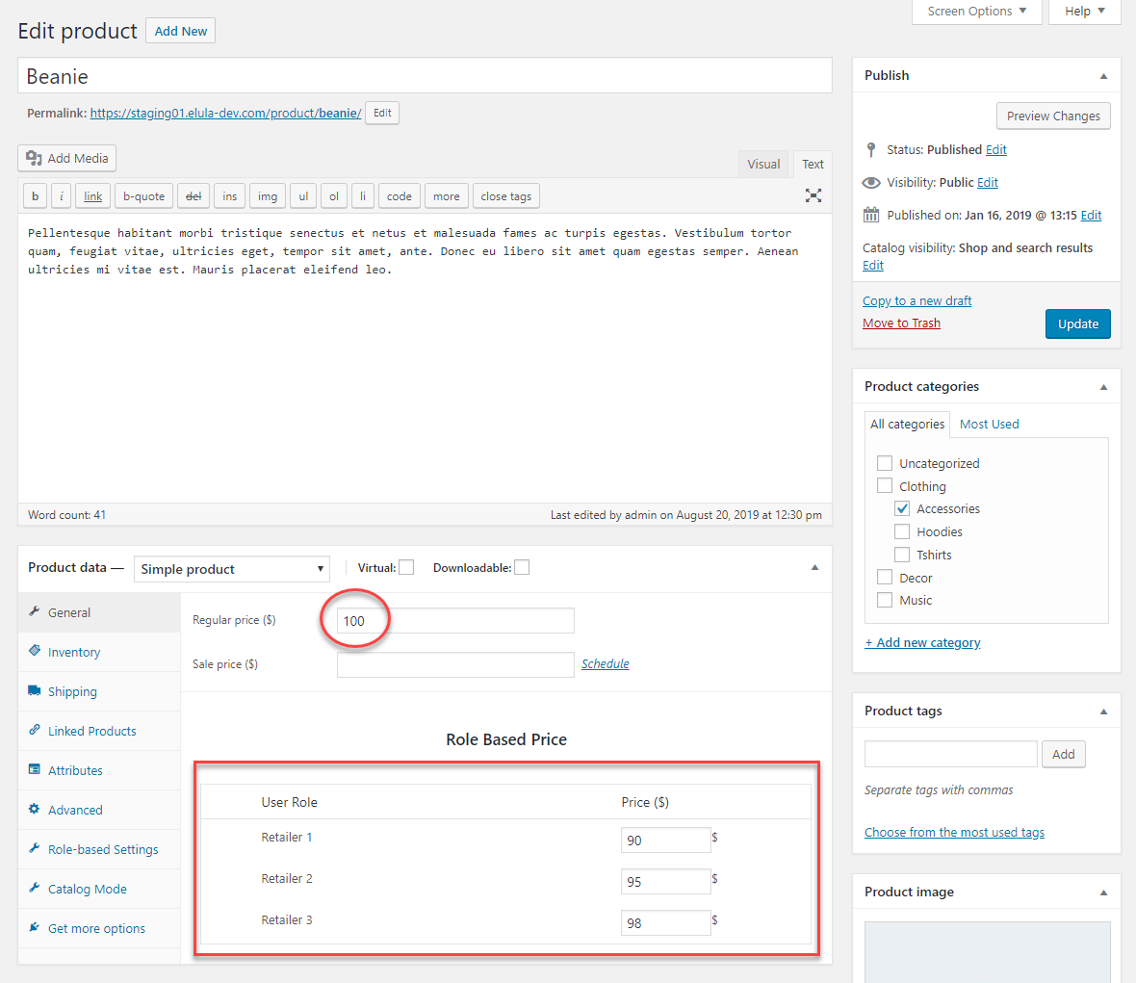Insert a link tag
The height and width of the screenshot is (983, 1136).
pyautogui.click(x=92, y=196)
